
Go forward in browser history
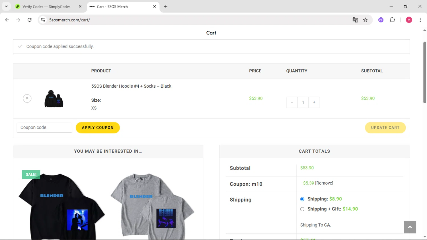[x=18, y=20]
